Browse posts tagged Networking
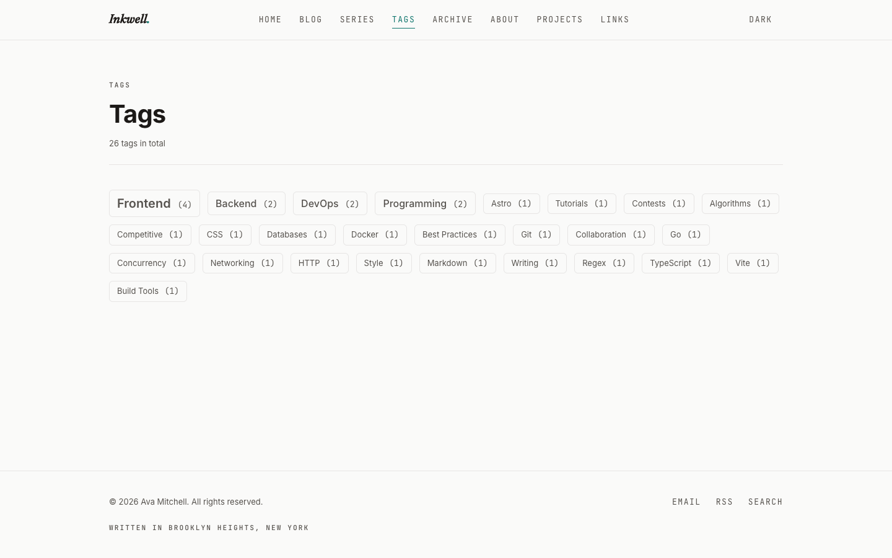The width and height of the screenshot is (892, 558). 243,263
